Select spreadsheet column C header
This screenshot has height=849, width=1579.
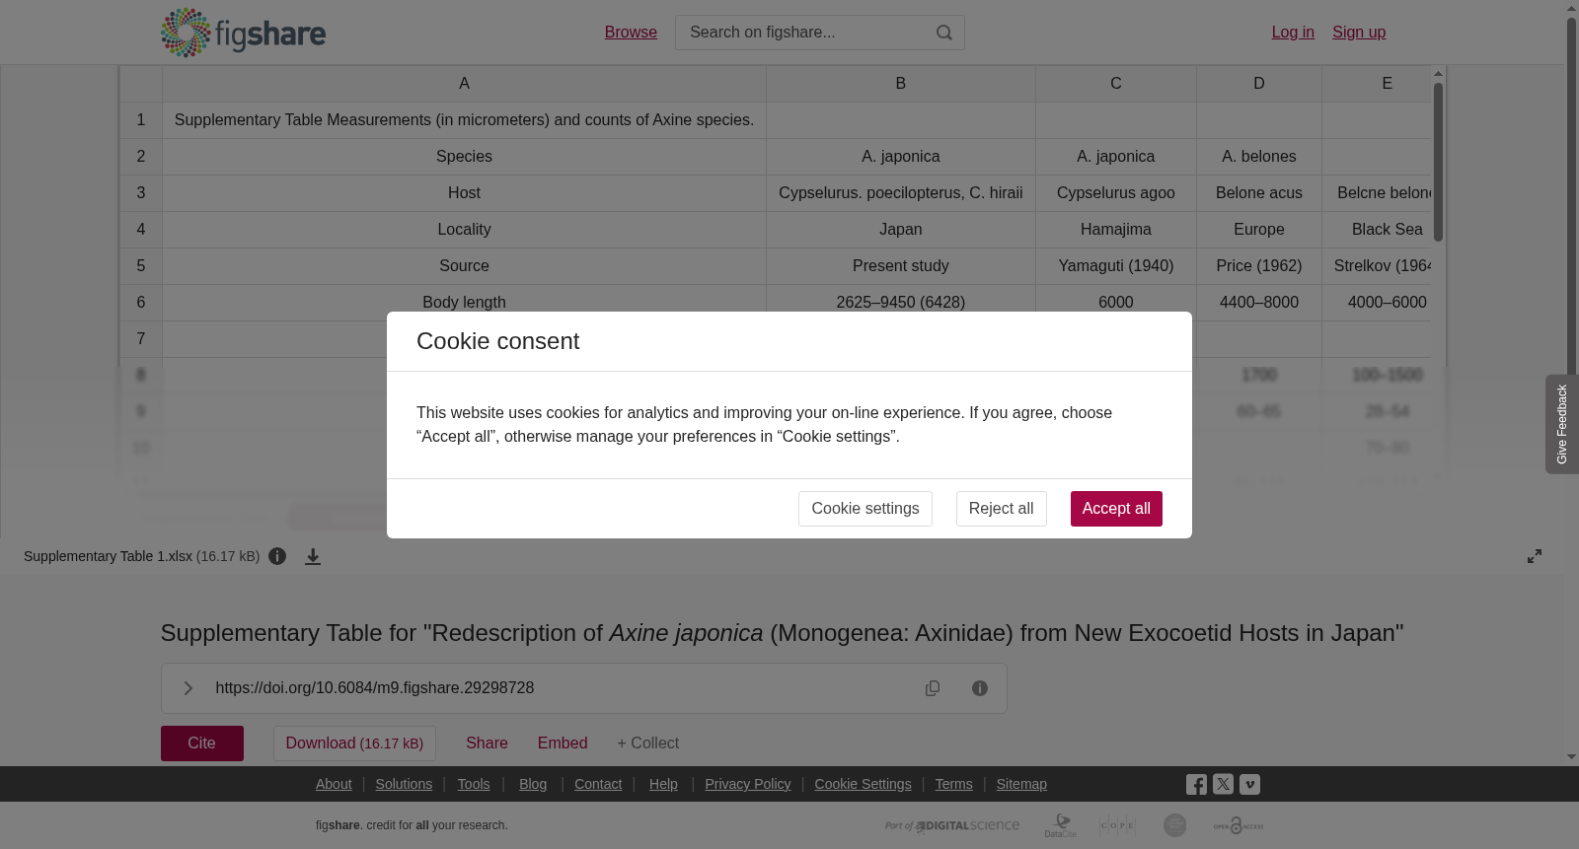(1116, 84)
